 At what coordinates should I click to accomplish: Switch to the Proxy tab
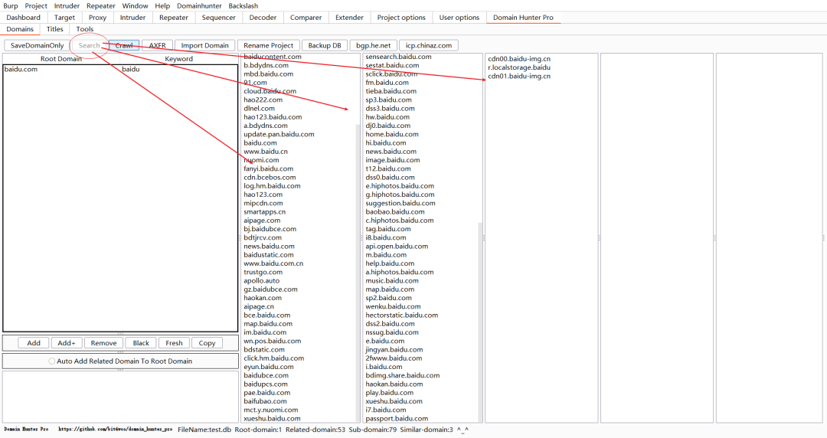[97, 18]
